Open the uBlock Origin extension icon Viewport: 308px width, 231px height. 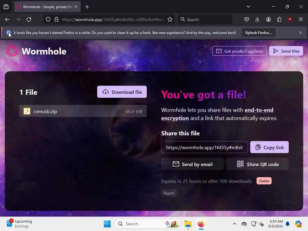click(x=290, y=19)
